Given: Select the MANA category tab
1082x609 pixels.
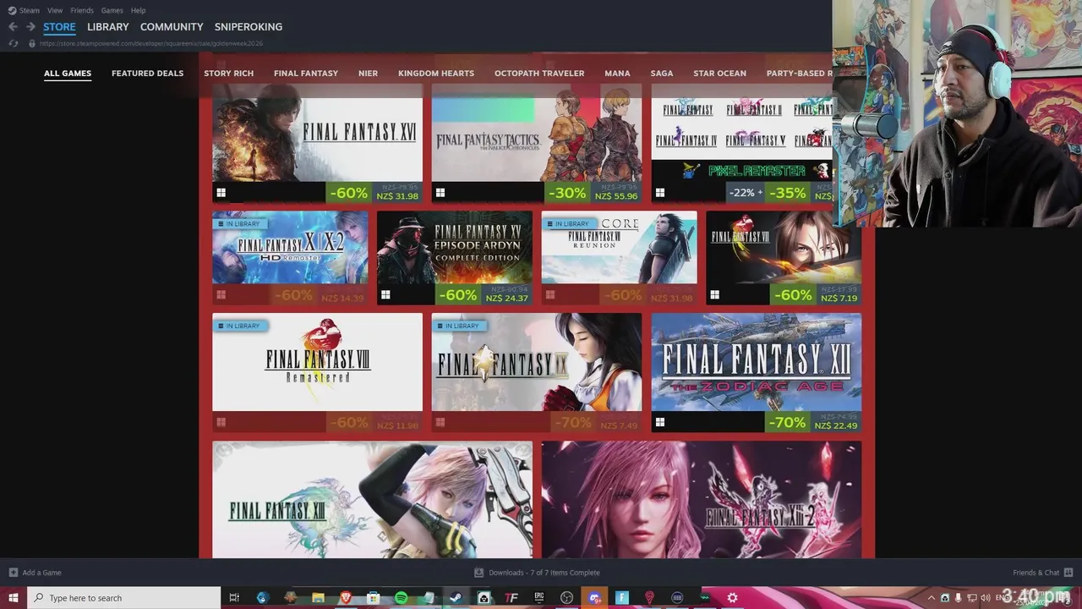Looking at the screenshot, I should tap(617, 74).
